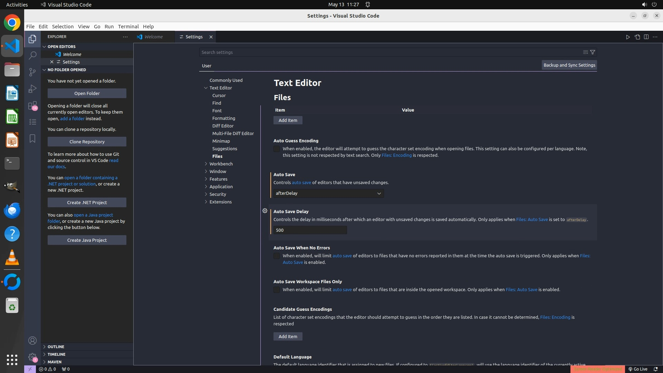Open the Terminal menu
The width and height of the screenshot is (663, 373).
click(128, 27)
